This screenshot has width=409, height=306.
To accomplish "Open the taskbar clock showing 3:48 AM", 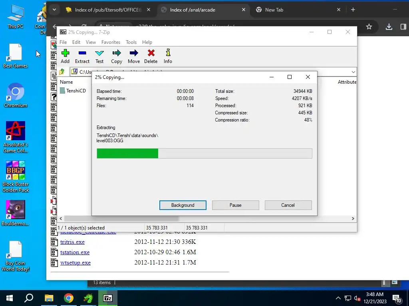I will pyautogui.click(x=375, y=298).
